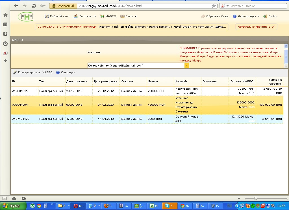Click Конвертировать МАВРО button

(x=33, y=72)
